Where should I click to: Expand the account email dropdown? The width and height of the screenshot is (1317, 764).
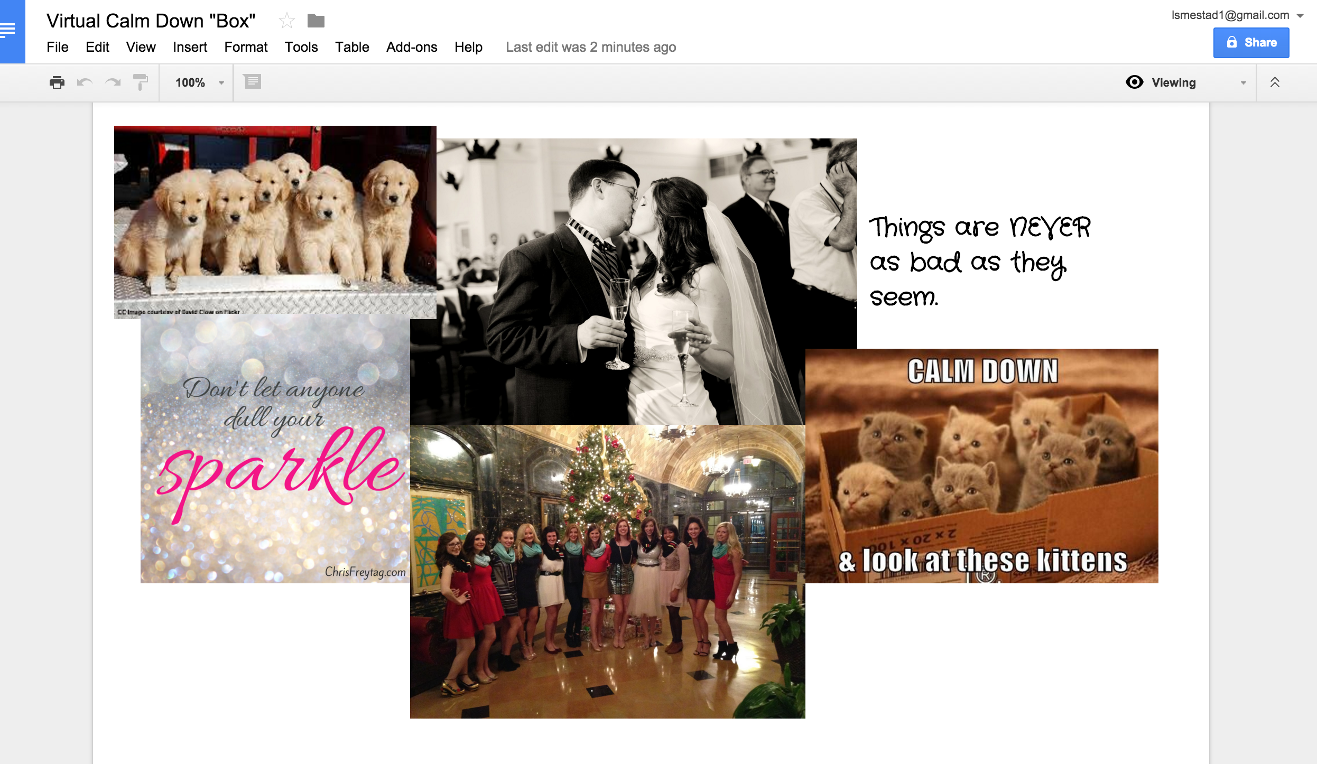click(1301, 16)
